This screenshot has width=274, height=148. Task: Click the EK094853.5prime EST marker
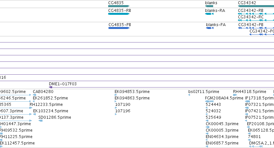(x=116, y=95)
